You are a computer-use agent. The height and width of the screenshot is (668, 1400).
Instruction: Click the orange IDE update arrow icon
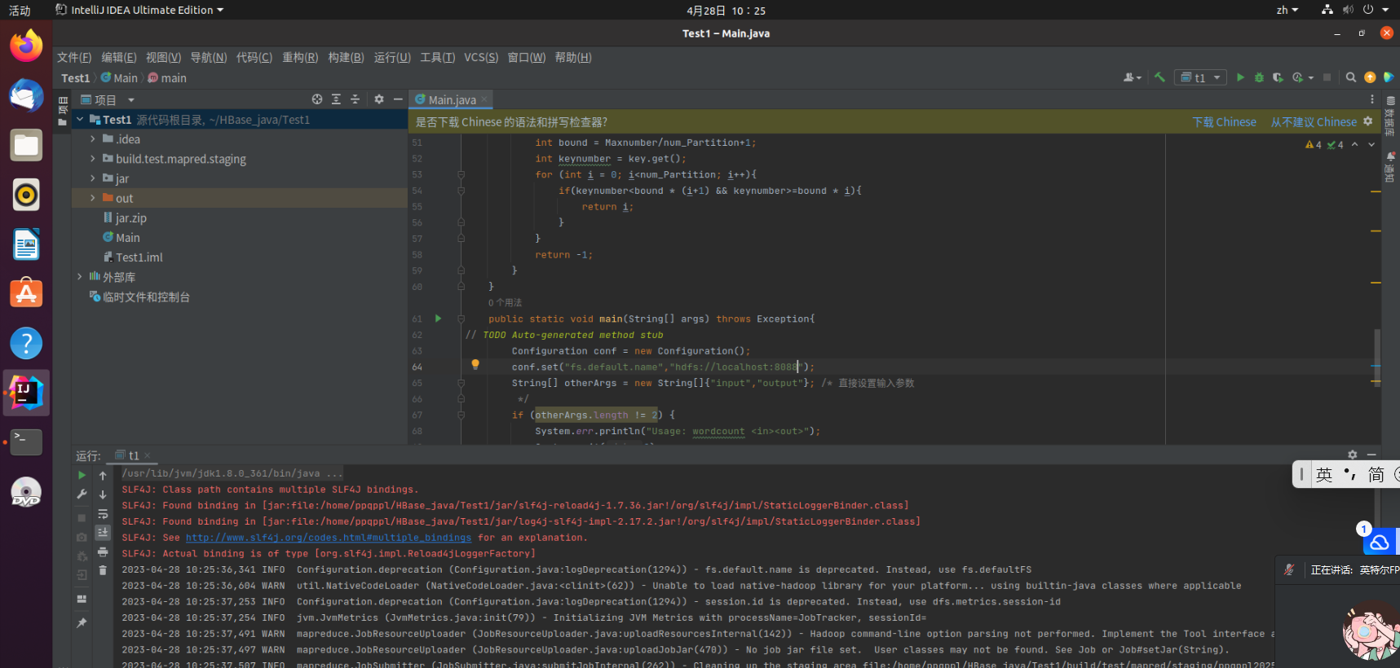1370,77
